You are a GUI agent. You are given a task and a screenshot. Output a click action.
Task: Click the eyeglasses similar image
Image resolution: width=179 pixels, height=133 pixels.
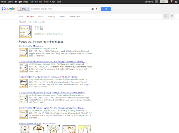click(25, 129)
